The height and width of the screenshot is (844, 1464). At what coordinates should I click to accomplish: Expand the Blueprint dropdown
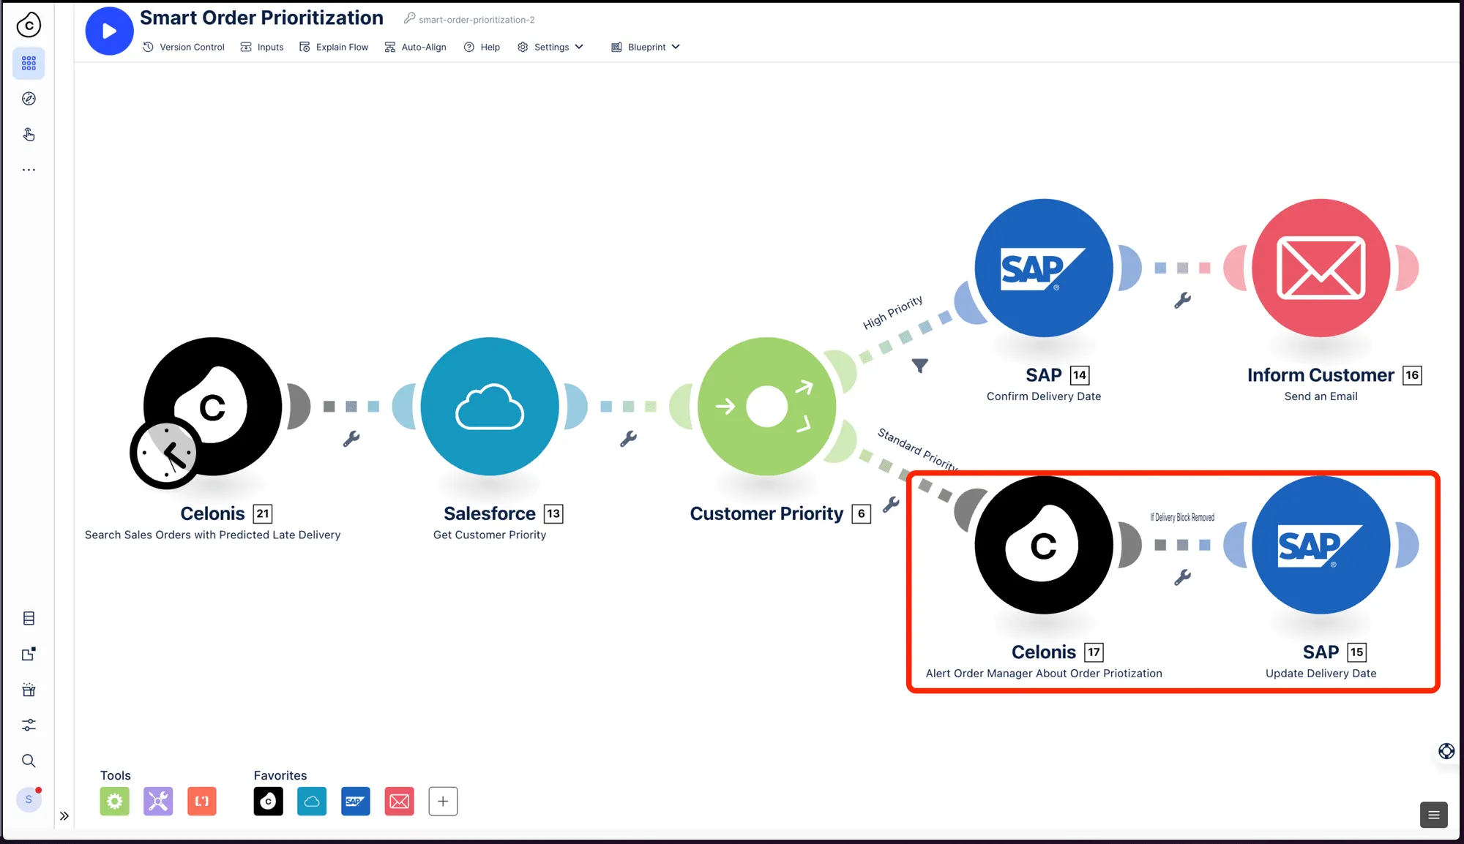[x=646, y=47]
